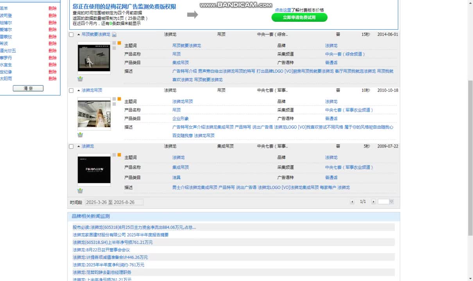Click the 2014-06-01 date in the first row

click(388, 35)
